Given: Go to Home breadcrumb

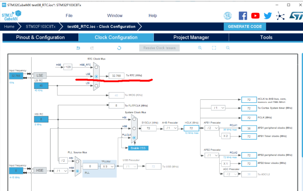Looking at the screenshot, I should point(9,27).
